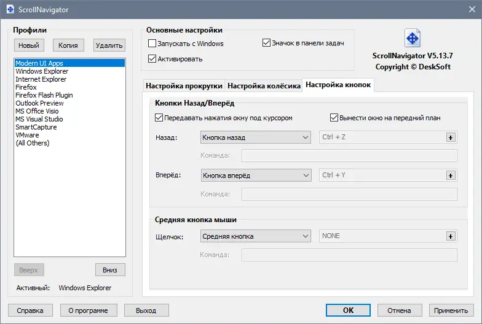This screenshot has width=482, height=324.
Task: Click the Команда field under Вперёд
Action: tap(349, 194)
